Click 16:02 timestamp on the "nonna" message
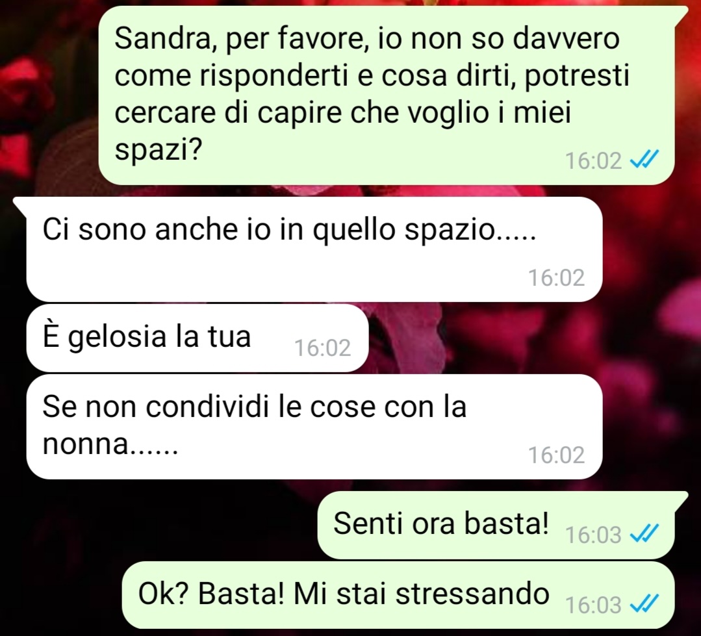Screen dimensions: 701x636 point(556,455)
